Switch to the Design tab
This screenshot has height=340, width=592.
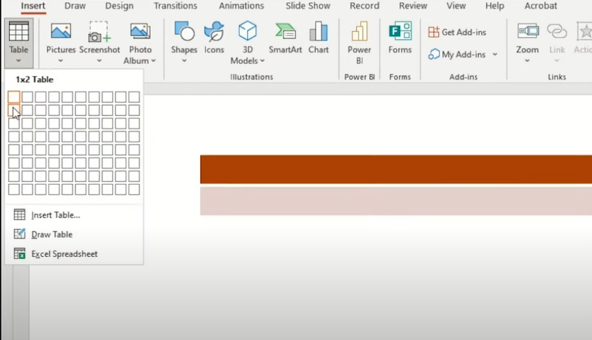[119, 6]
